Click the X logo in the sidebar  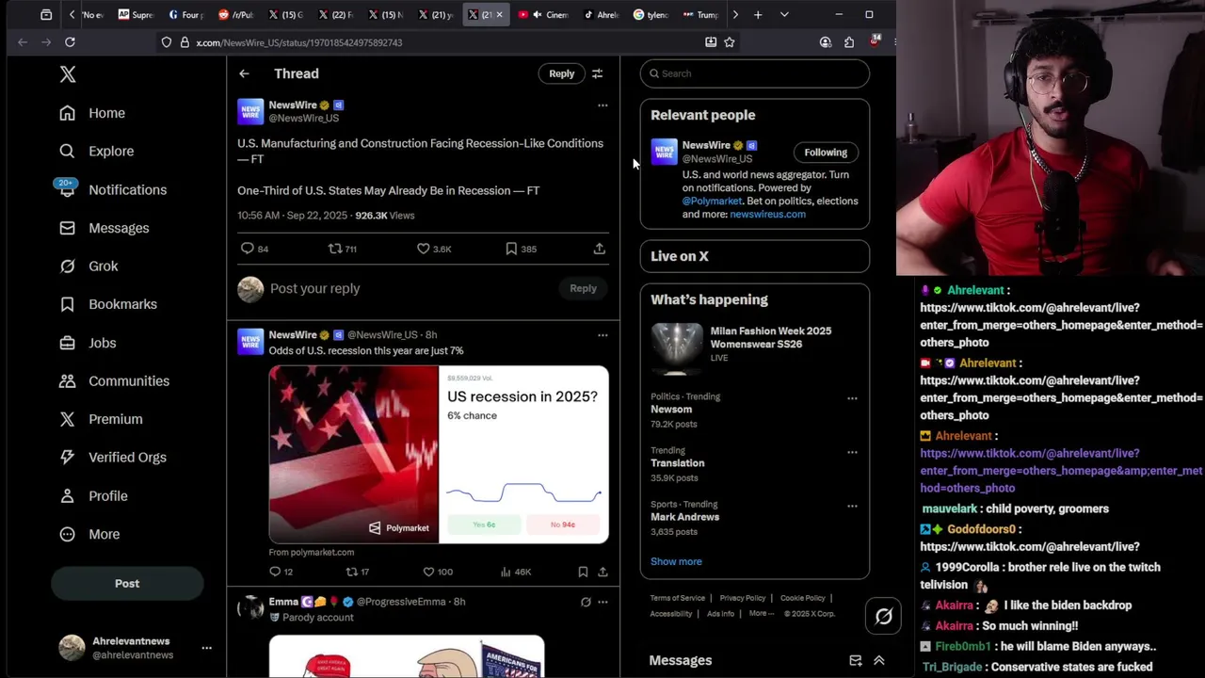pyautogui.click(x=68, y=74)
